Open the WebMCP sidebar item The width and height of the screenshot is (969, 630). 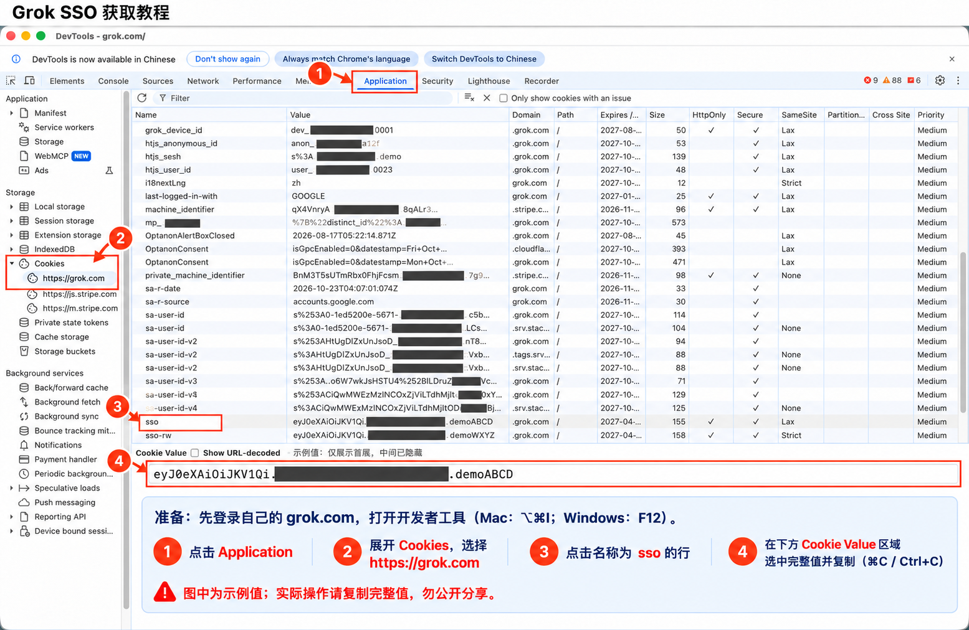click(x=51, y=156)
